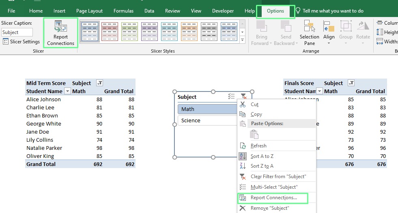Viewport: 398px width, 213px height.
Task: Click the Slicer Caption text field
Action: 17,32
